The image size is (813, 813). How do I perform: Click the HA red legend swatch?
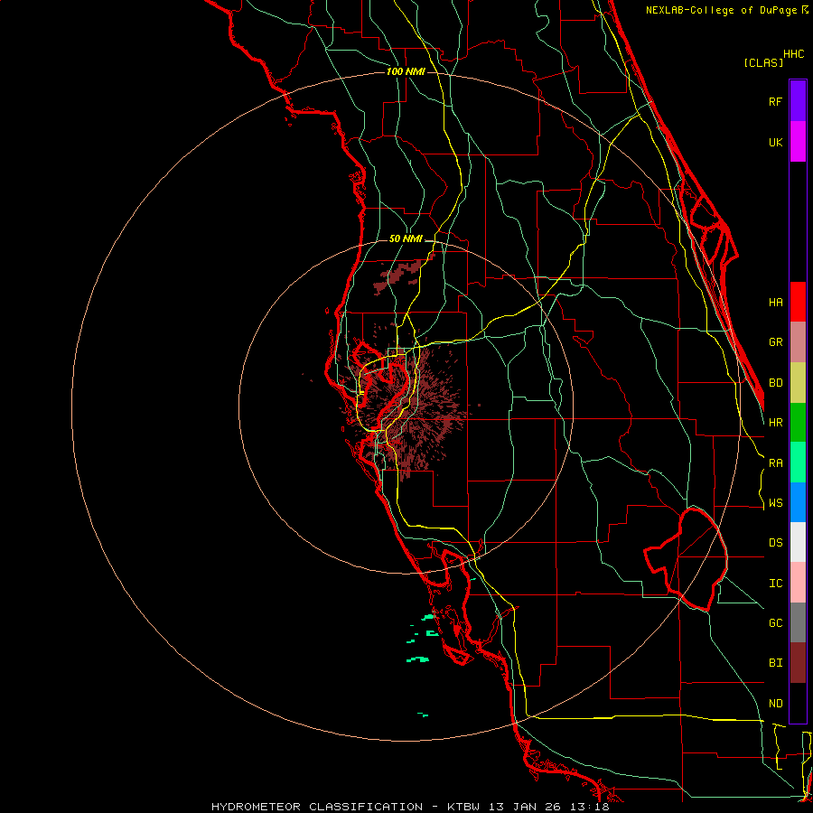[x=798, y=302]
